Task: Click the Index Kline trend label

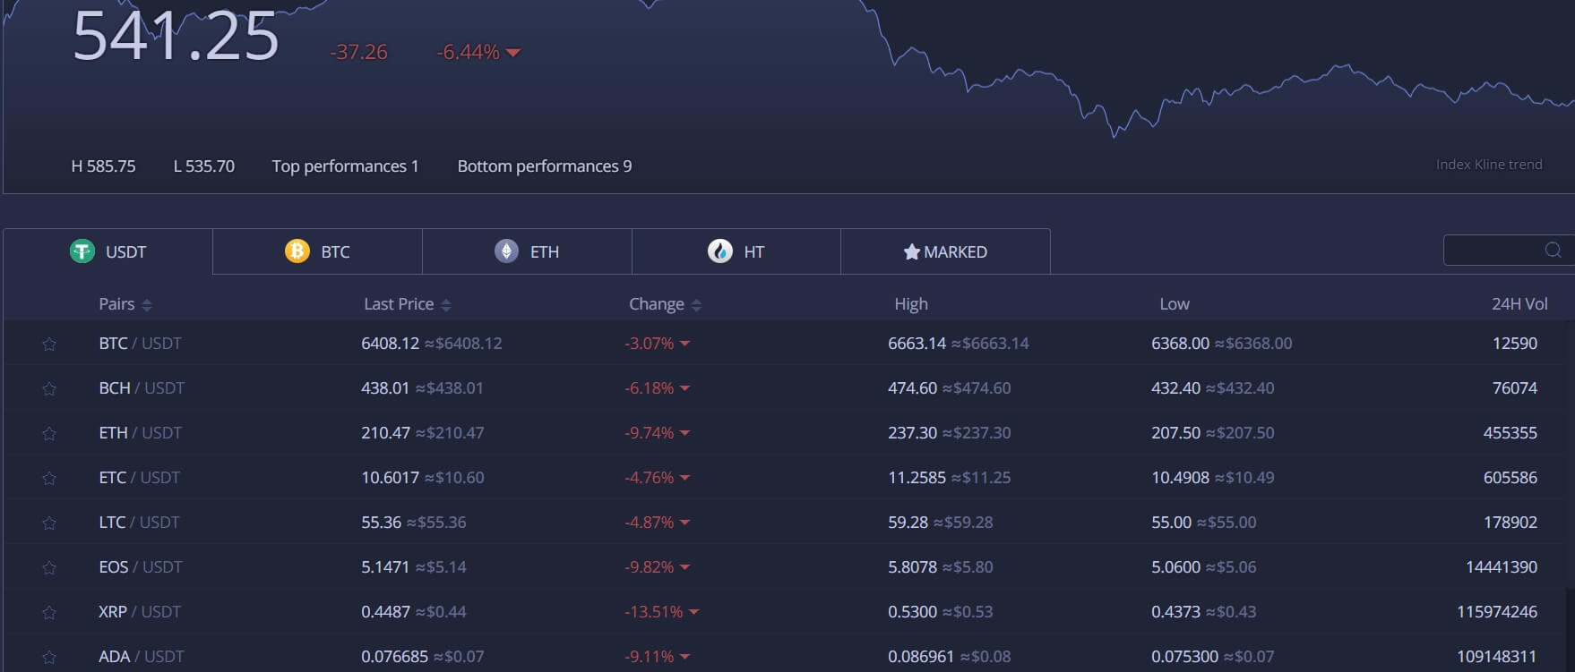Action: point(1489,165)
